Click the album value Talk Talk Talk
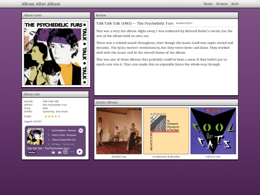 click(51, 101)
